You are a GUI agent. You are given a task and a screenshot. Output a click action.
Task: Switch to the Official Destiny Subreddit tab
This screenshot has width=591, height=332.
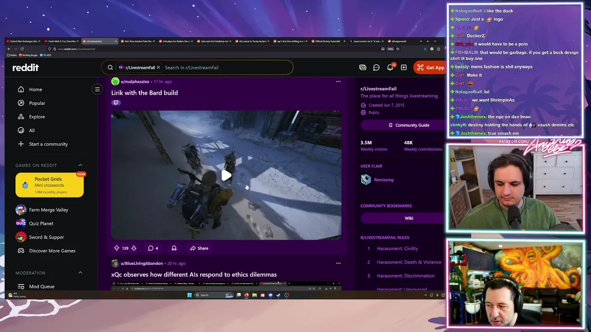tap(327, 41)
